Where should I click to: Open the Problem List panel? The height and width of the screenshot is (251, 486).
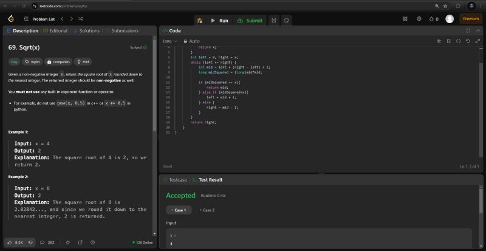point(39,19)
